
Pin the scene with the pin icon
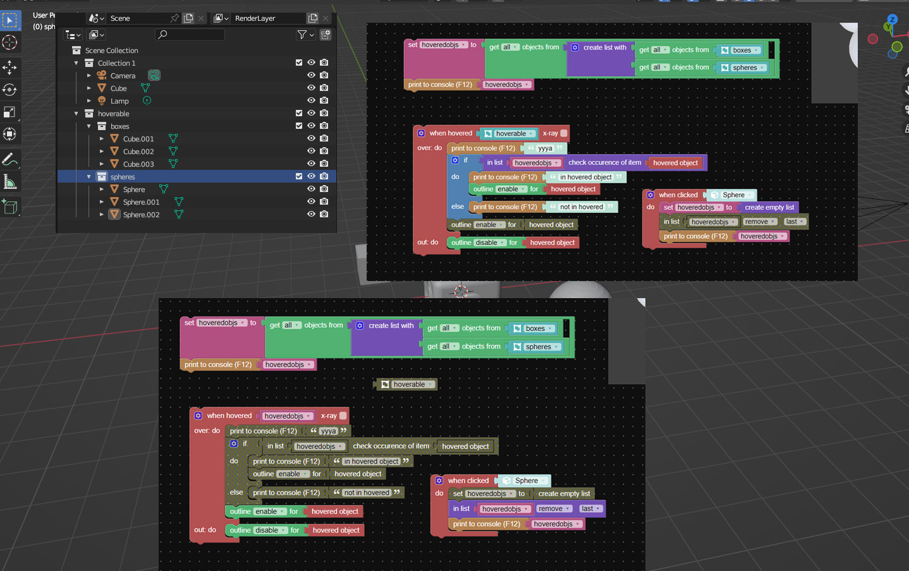(x=174, y=18)
